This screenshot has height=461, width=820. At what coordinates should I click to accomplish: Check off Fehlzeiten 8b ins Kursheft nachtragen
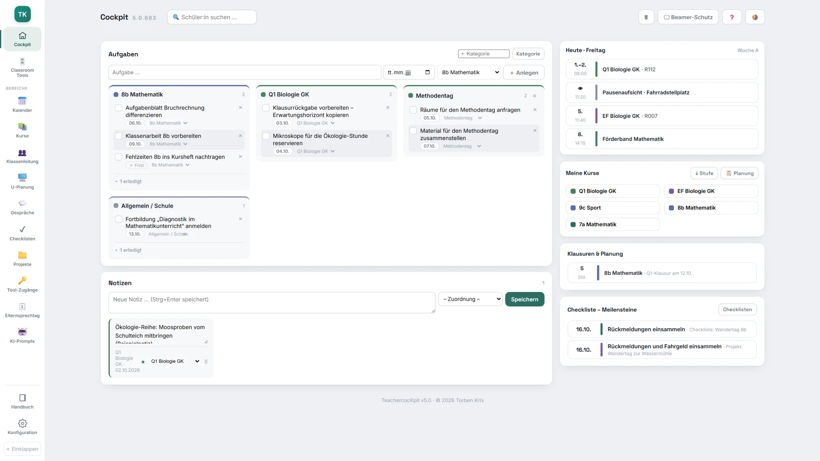[119, 157]
